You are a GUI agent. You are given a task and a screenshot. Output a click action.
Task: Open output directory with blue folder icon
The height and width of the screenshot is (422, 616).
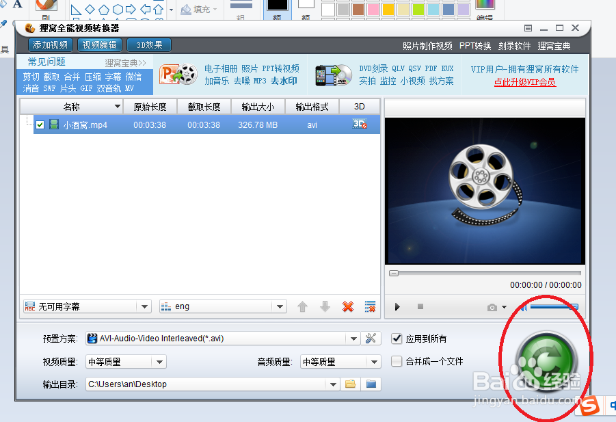tap(371, 384)
